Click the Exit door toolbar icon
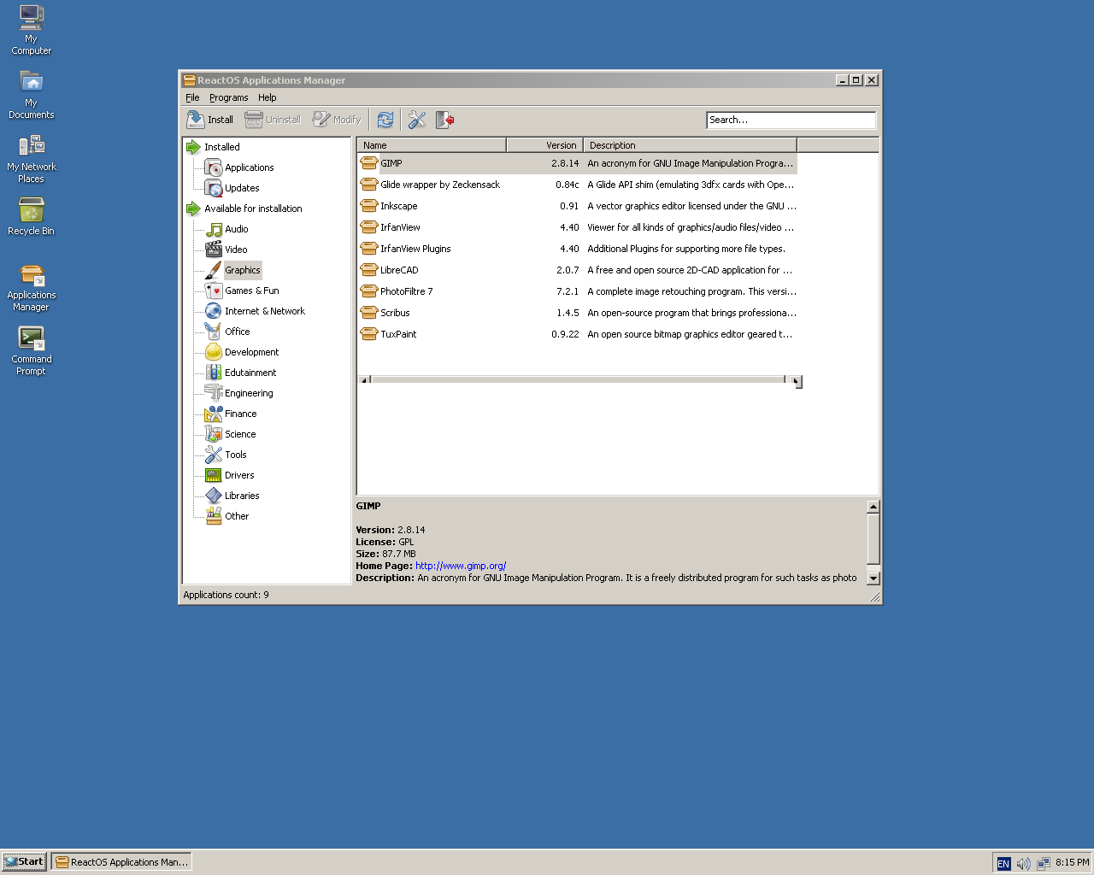 [444, 120]
